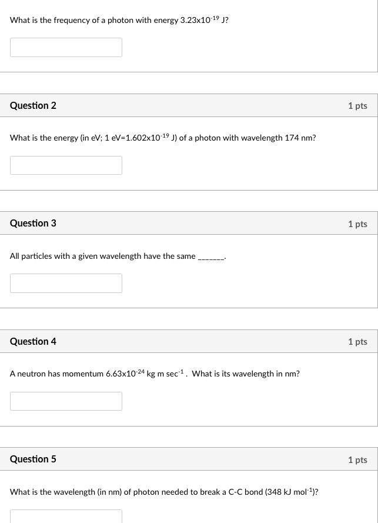The image size is (378, 523).
Task: Select the Question 4 heading text
Action: click(x=33, y=341)
